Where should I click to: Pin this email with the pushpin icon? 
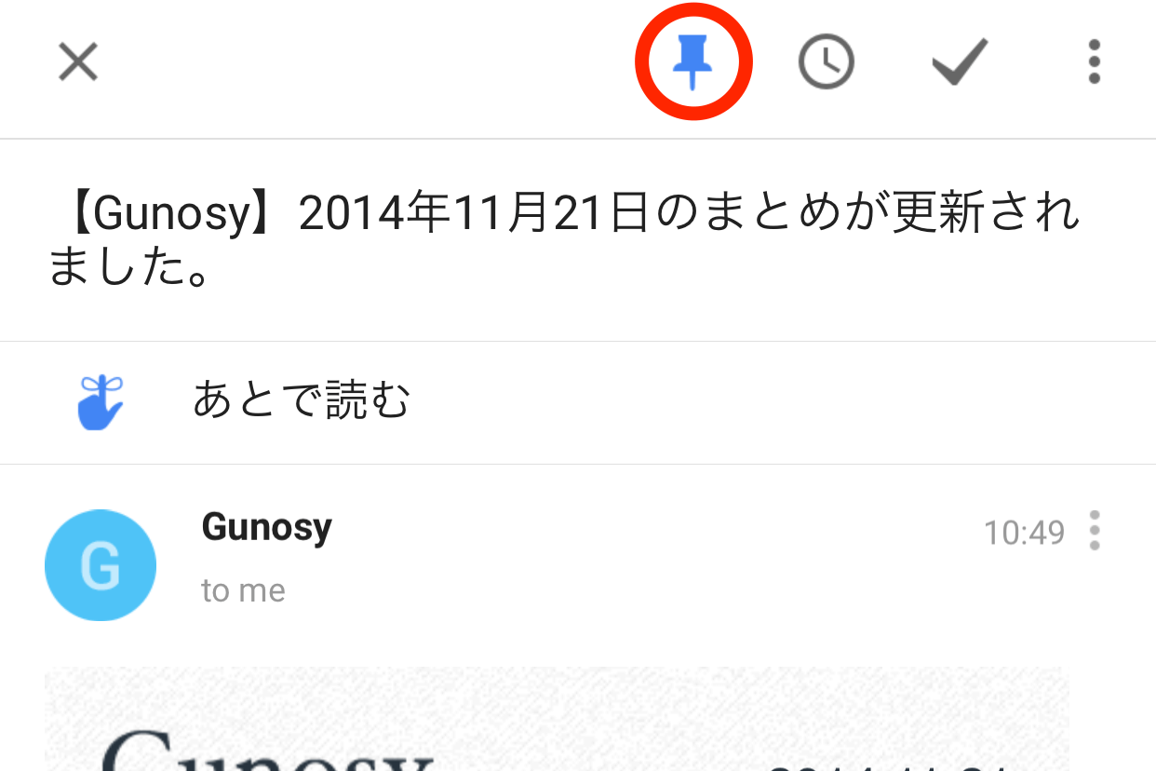692,63
